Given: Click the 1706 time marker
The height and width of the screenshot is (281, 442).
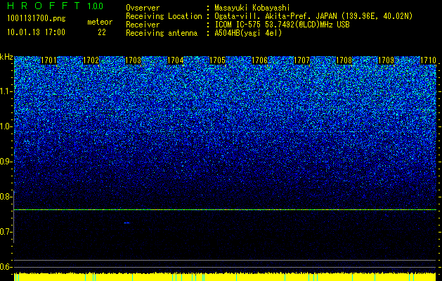Looking at the screenshot, I should click(259, 60).
